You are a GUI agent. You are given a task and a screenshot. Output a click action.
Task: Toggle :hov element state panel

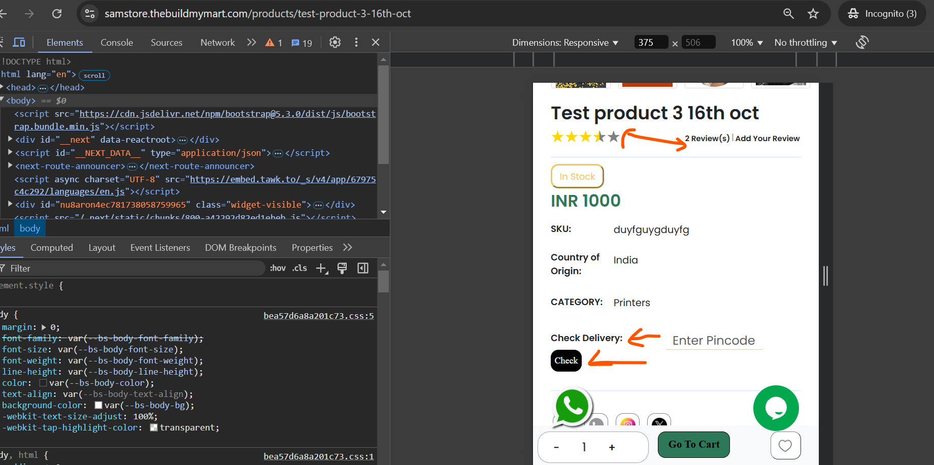pos(278,268)
